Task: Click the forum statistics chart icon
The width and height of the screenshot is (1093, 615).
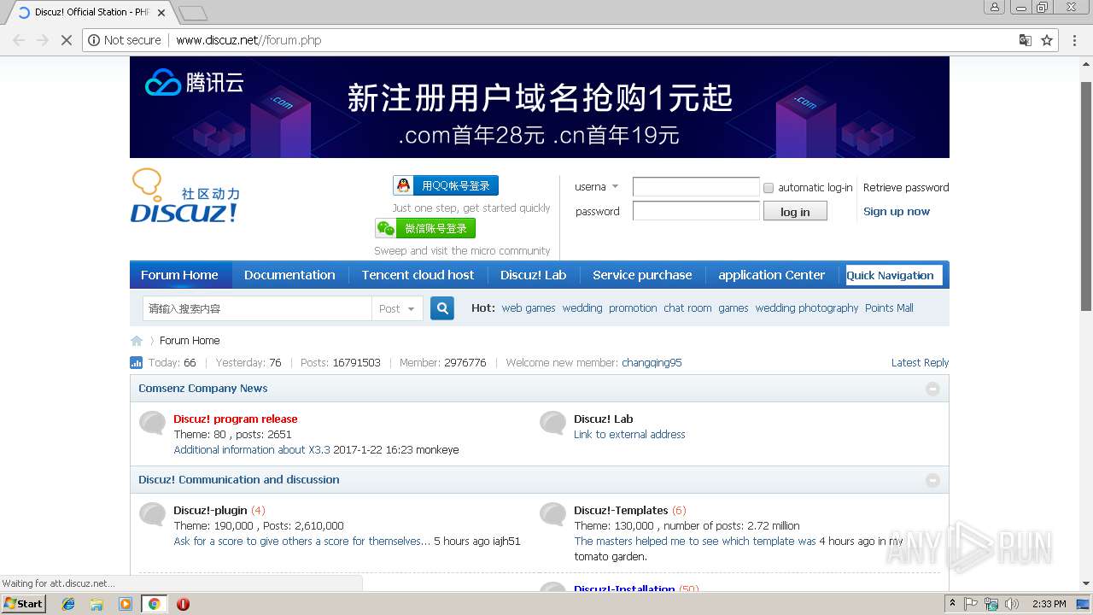Action: pyautogui.click(x=136, y=362)
